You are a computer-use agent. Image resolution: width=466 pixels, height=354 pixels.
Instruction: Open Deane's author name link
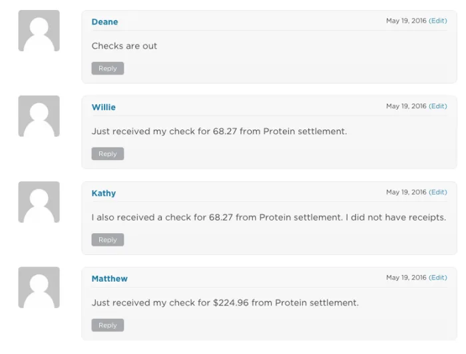105,22
